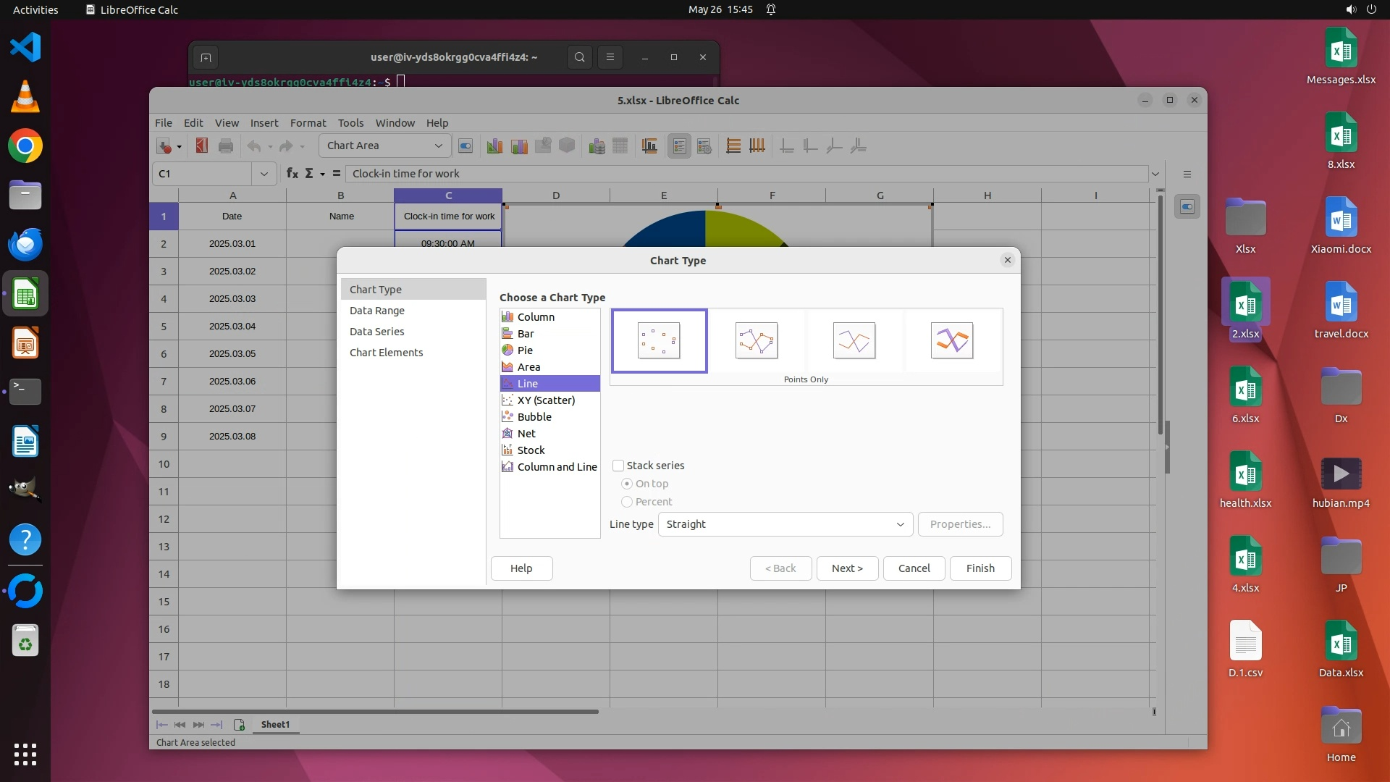Open the Name Box dropdown arrow
This screenshot has height=782, width=1390.
264,174
